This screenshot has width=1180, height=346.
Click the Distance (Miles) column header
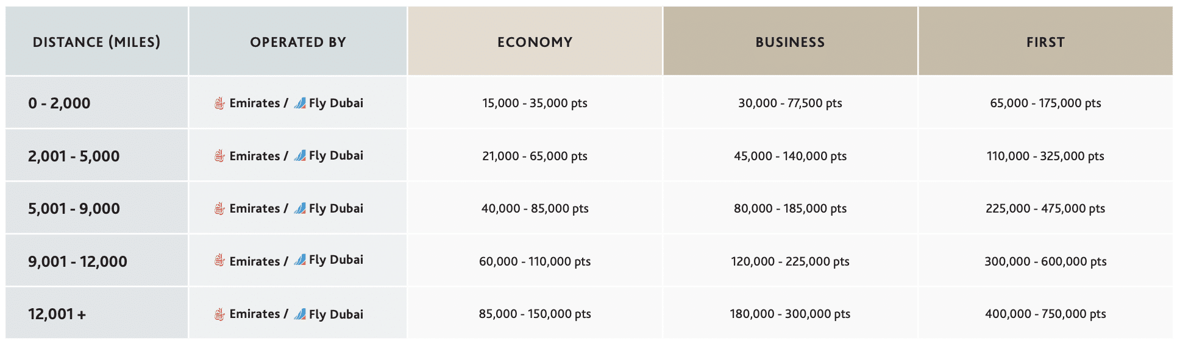tap(96, 42)
